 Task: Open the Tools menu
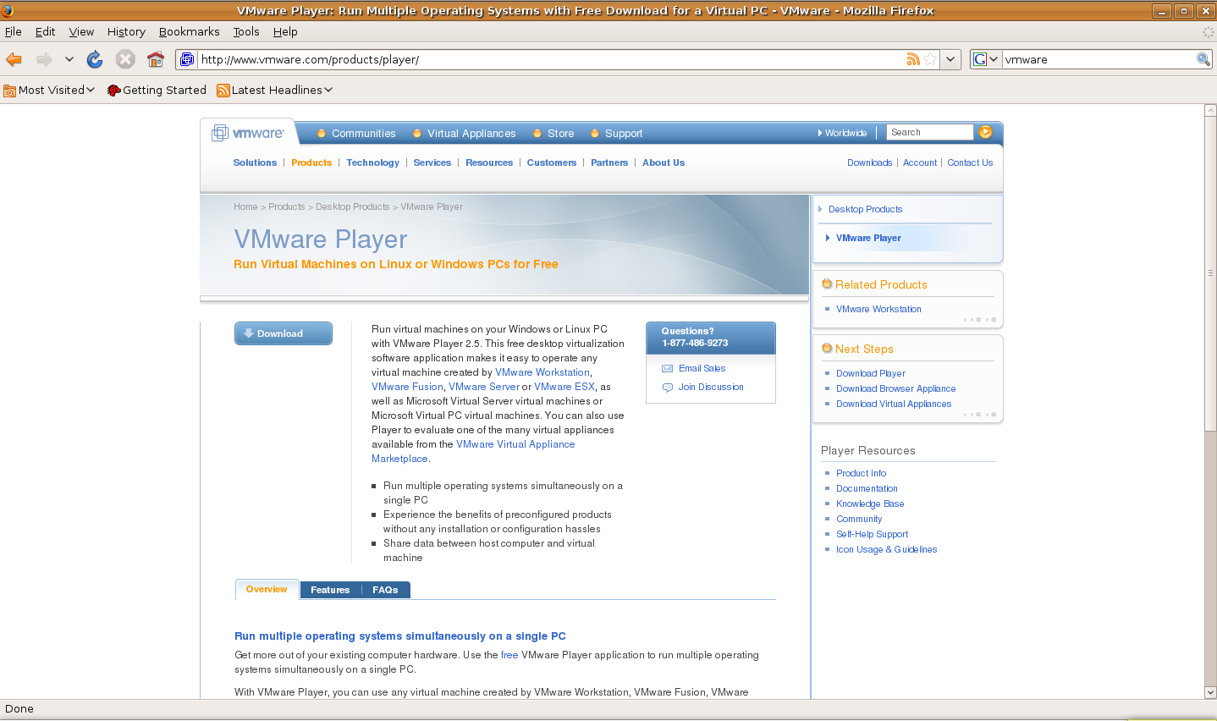[246, 31]
